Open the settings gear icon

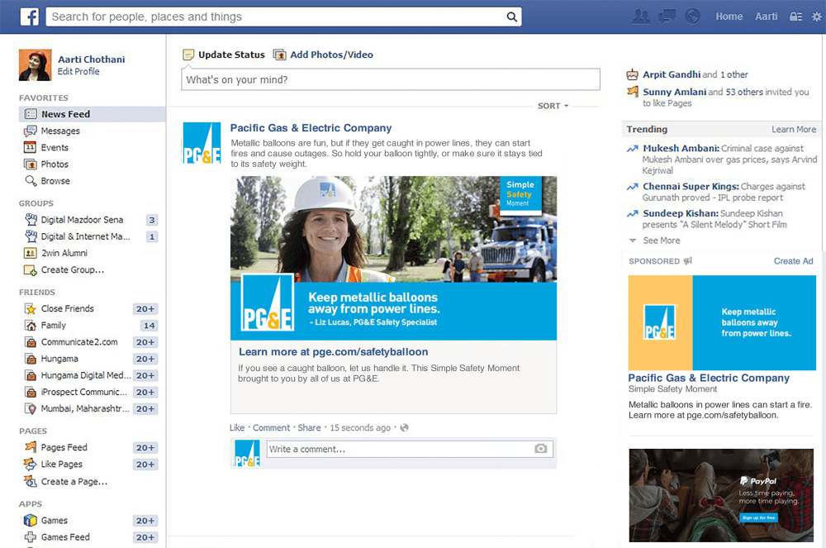(816, 15)
